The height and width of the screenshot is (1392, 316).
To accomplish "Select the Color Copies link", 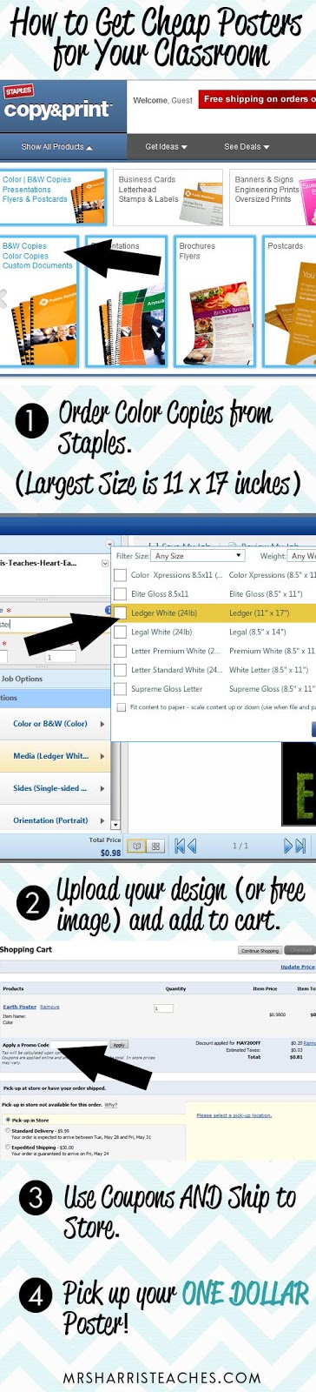I will (25, 257).
